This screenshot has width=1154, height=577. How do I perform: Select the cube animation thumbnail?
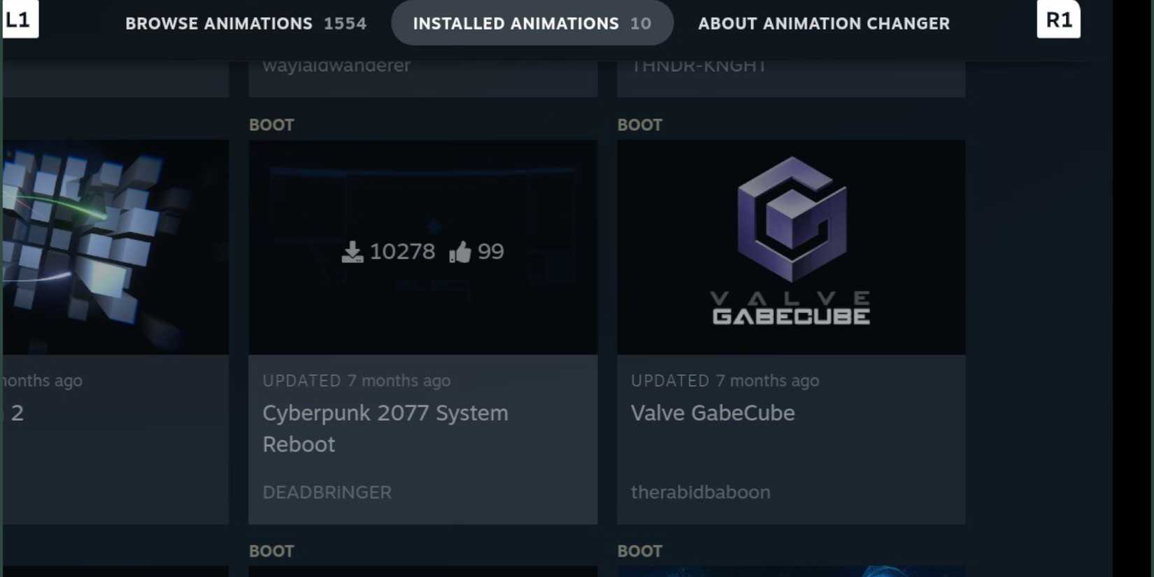[115, 247]
